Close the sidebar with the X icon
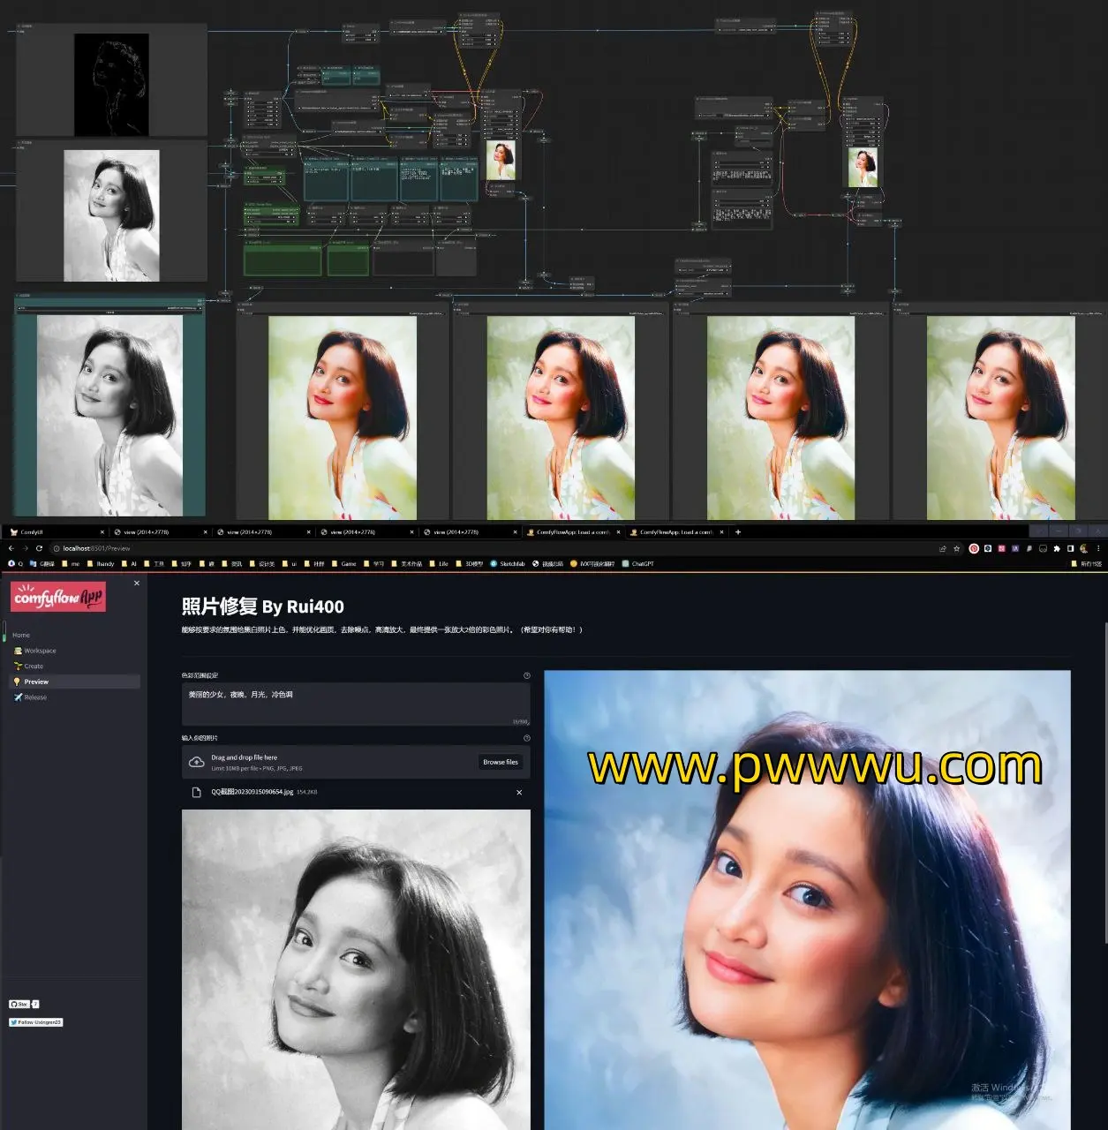 [136, 584]
